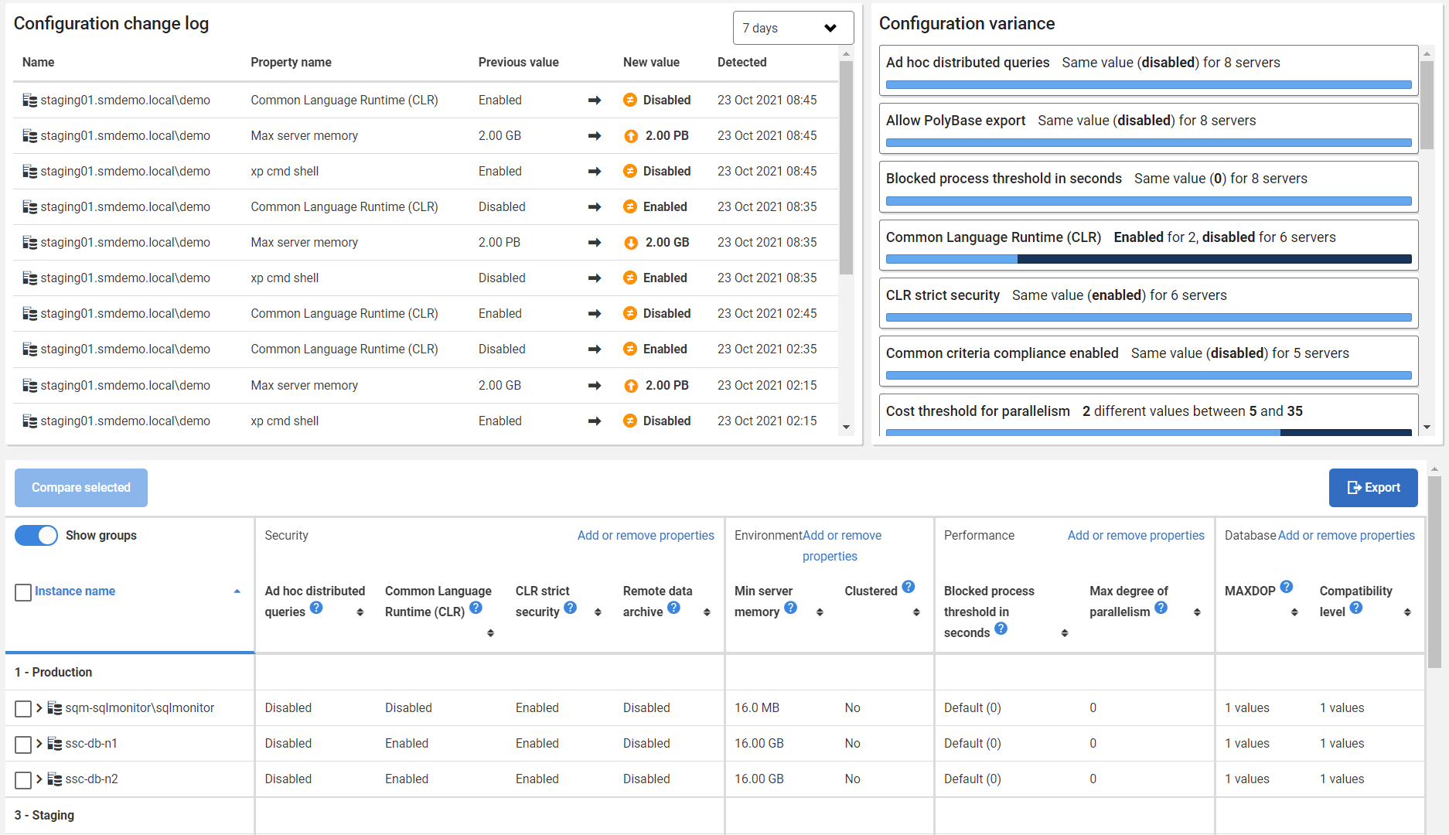The height and width of the screenshot is (835, 1449).
Task: Click the Compatibility level help icon
Action: coord(1355,608)
